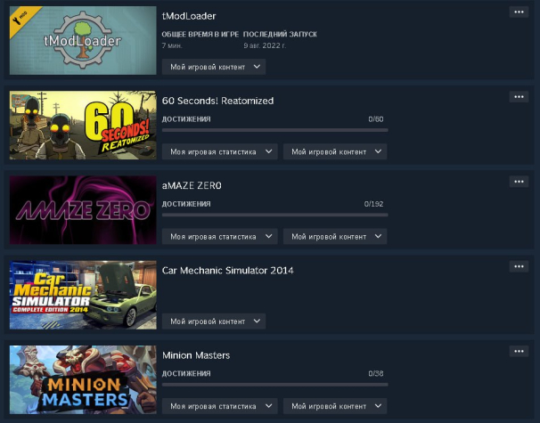The height and width of the screenshot is (423, 540).
Task: Open the Car Mechanic Simulator 2014 title link
Action: coord(227,271)
